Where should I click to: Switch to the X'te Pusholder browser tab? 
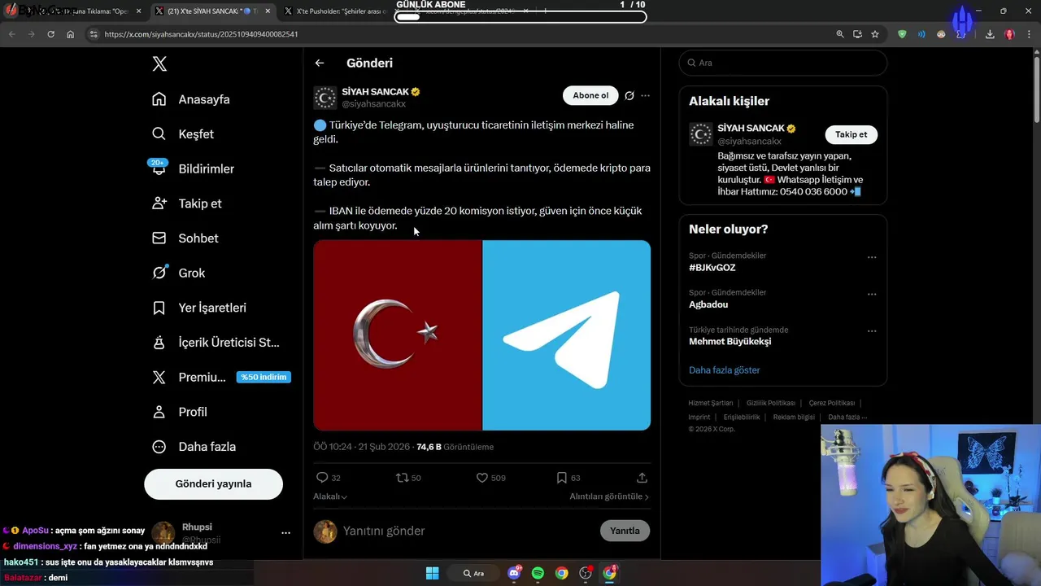pos(340,11)
